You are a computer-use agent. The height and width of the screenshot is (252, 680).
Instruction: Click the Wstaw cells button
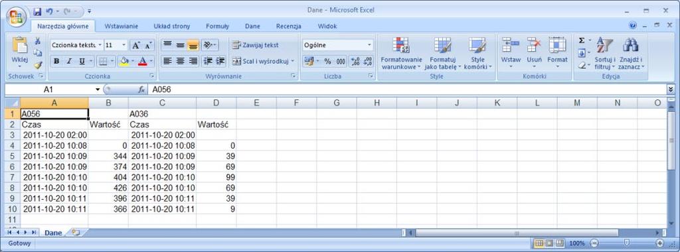point(511,53)
